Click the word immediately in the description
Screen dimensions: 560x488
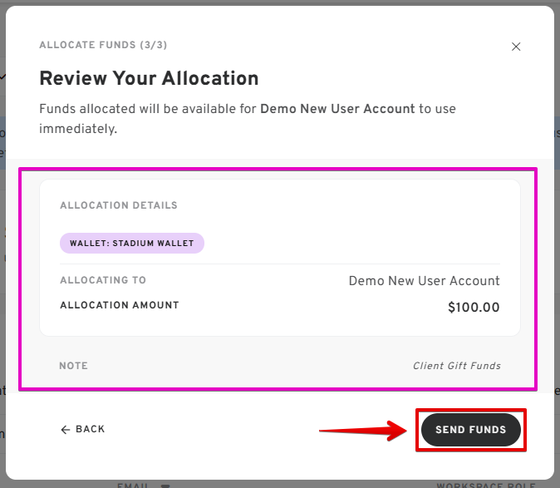pyautogui.click(x=78, y=129)
